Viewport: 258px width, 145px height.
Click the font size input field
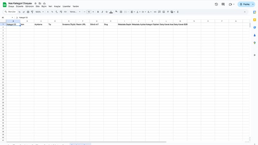[89, 12]
